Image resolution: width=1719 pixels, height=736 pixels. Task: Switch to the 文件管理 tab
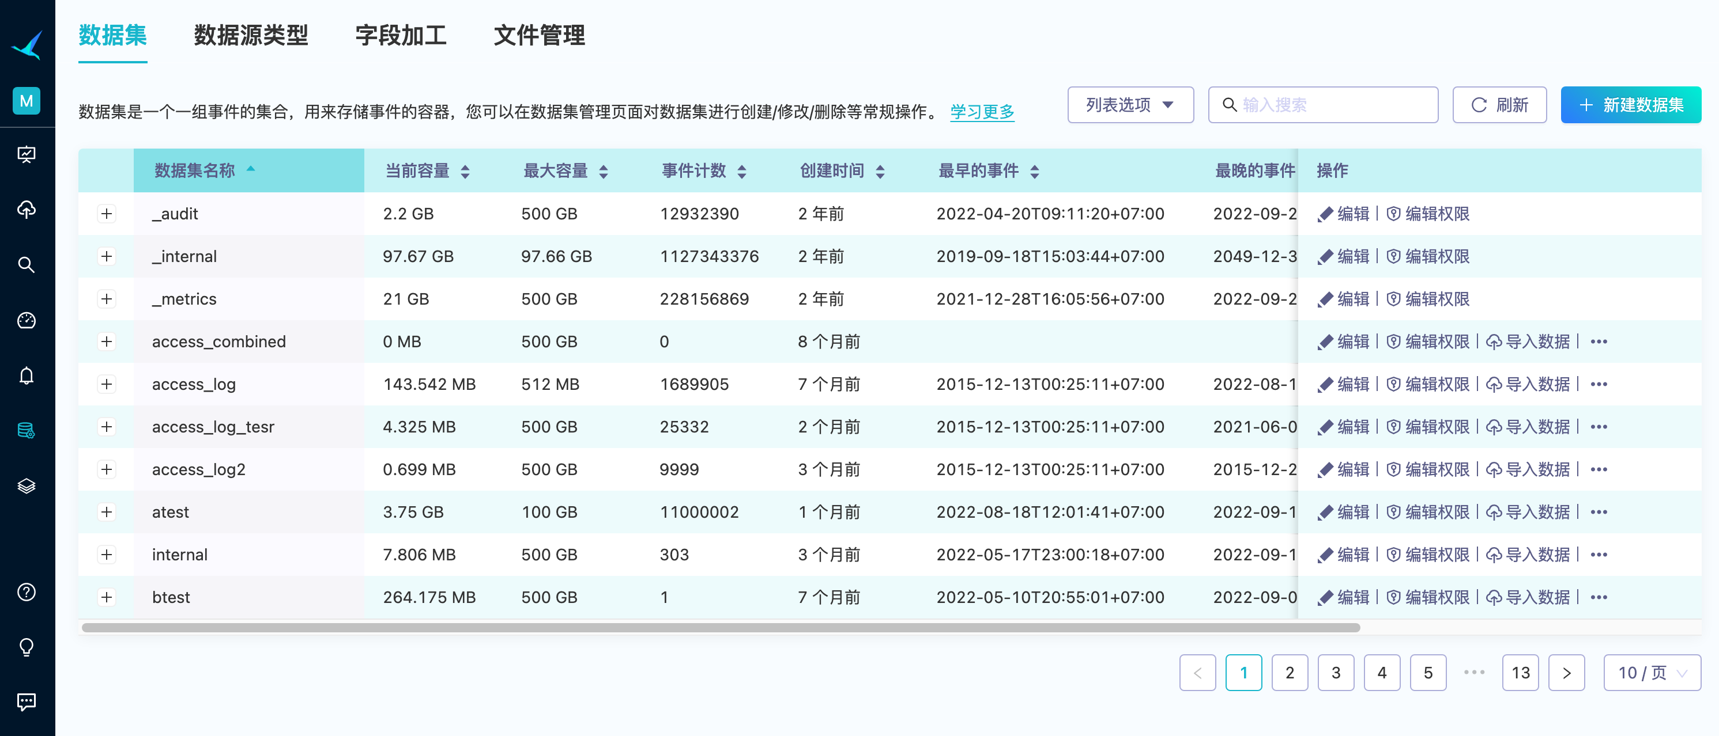tap(539, 35)
